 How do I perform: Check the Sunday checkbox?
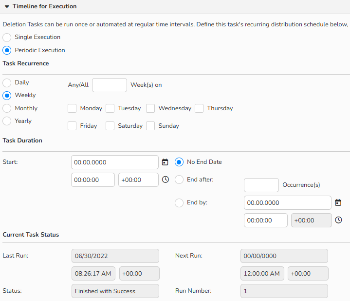[150, 126]
